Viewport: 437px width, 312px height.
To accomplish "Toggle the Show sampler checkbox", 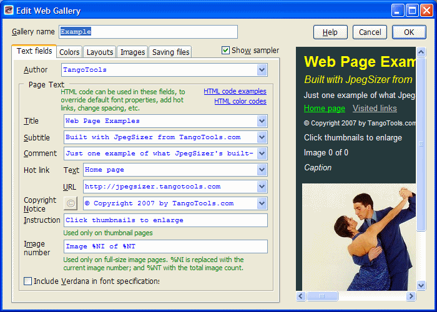I will coord(226,51).
